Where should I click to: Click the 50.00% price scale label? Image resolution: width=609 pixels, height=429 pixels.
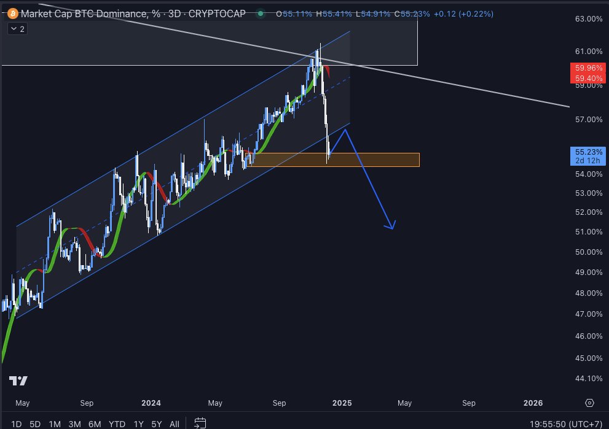tap(589, 252)
